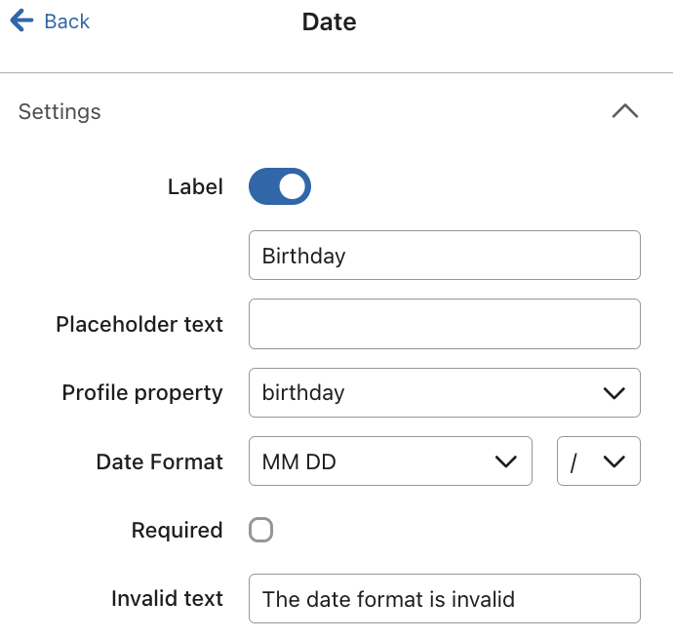
Task: Collapse the Settings section with the chevron
Action: tap(624, 111)
